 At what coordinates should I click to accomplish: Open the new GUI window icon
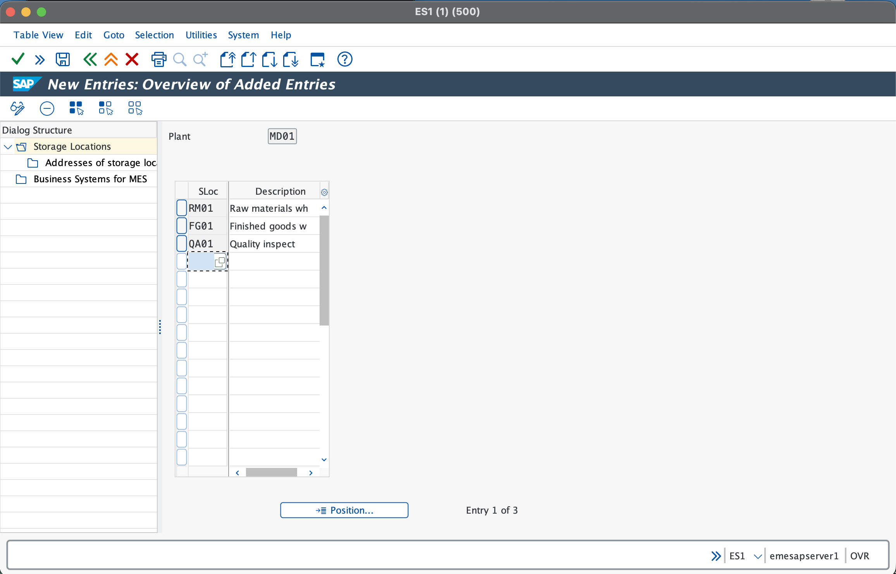318,60
